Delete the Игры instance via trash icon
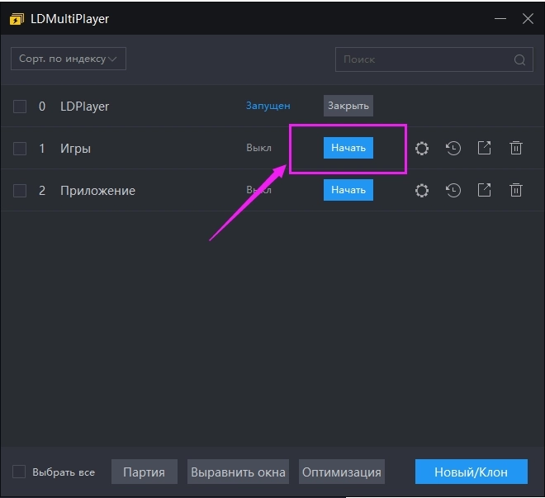 (x=516, y=148)
